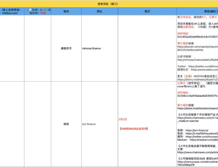
Task: Click the 热度 & 发展效率 column header
Action: click(x=38, y=11)
